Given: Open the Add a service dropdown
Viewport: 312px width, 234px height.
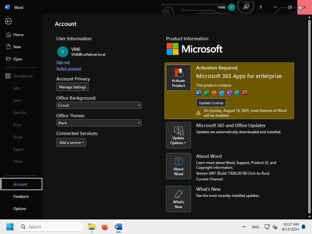Looking at the screenshot, I should [71, 143].
